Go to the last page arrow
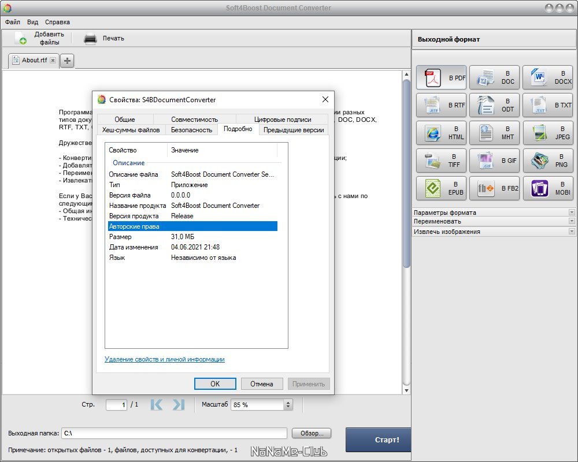Screen dimensions: 578x462 tap(179, 405)
